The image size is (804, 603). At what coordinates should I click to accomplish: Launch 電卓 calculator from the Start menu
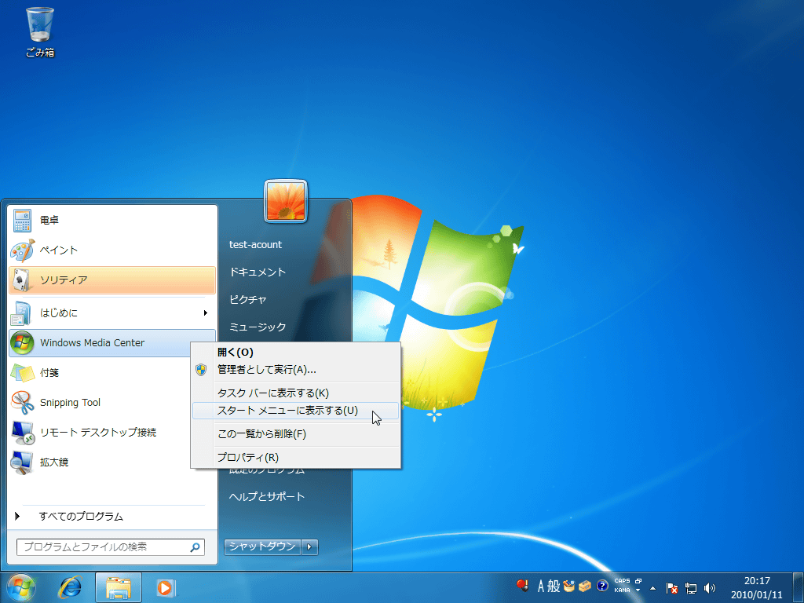click(112, 220)
